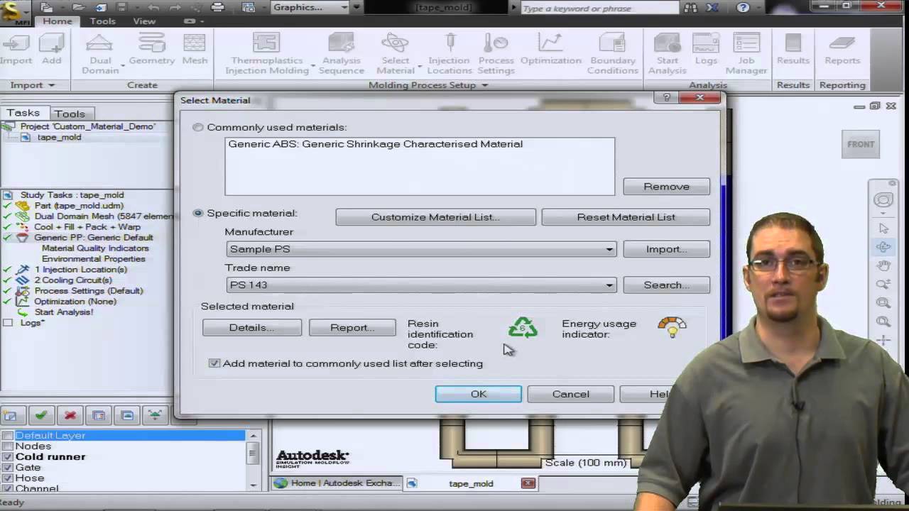909x511 pixels.
Task: Open the Home Autodesk Exchange document tab
Action: coord(337,483)
